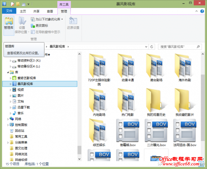Open 控制面板 (Control Panel) in tree
207x169 pixels.
[x=21, y=125]
